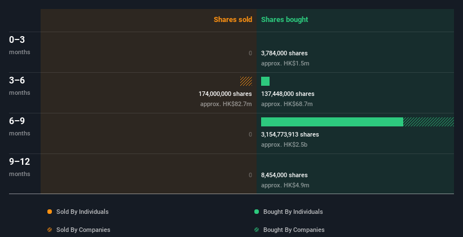Click the Shares bought column header

point(284,20)
